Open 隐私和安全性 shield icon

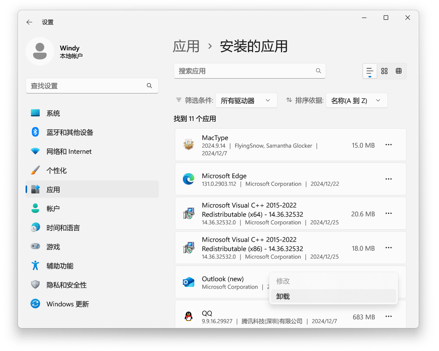[x=35, y=285]
